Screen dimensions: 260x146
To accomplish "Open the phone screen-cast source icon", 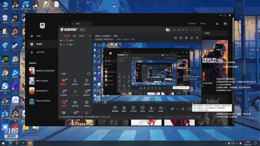I will [133, 109].
